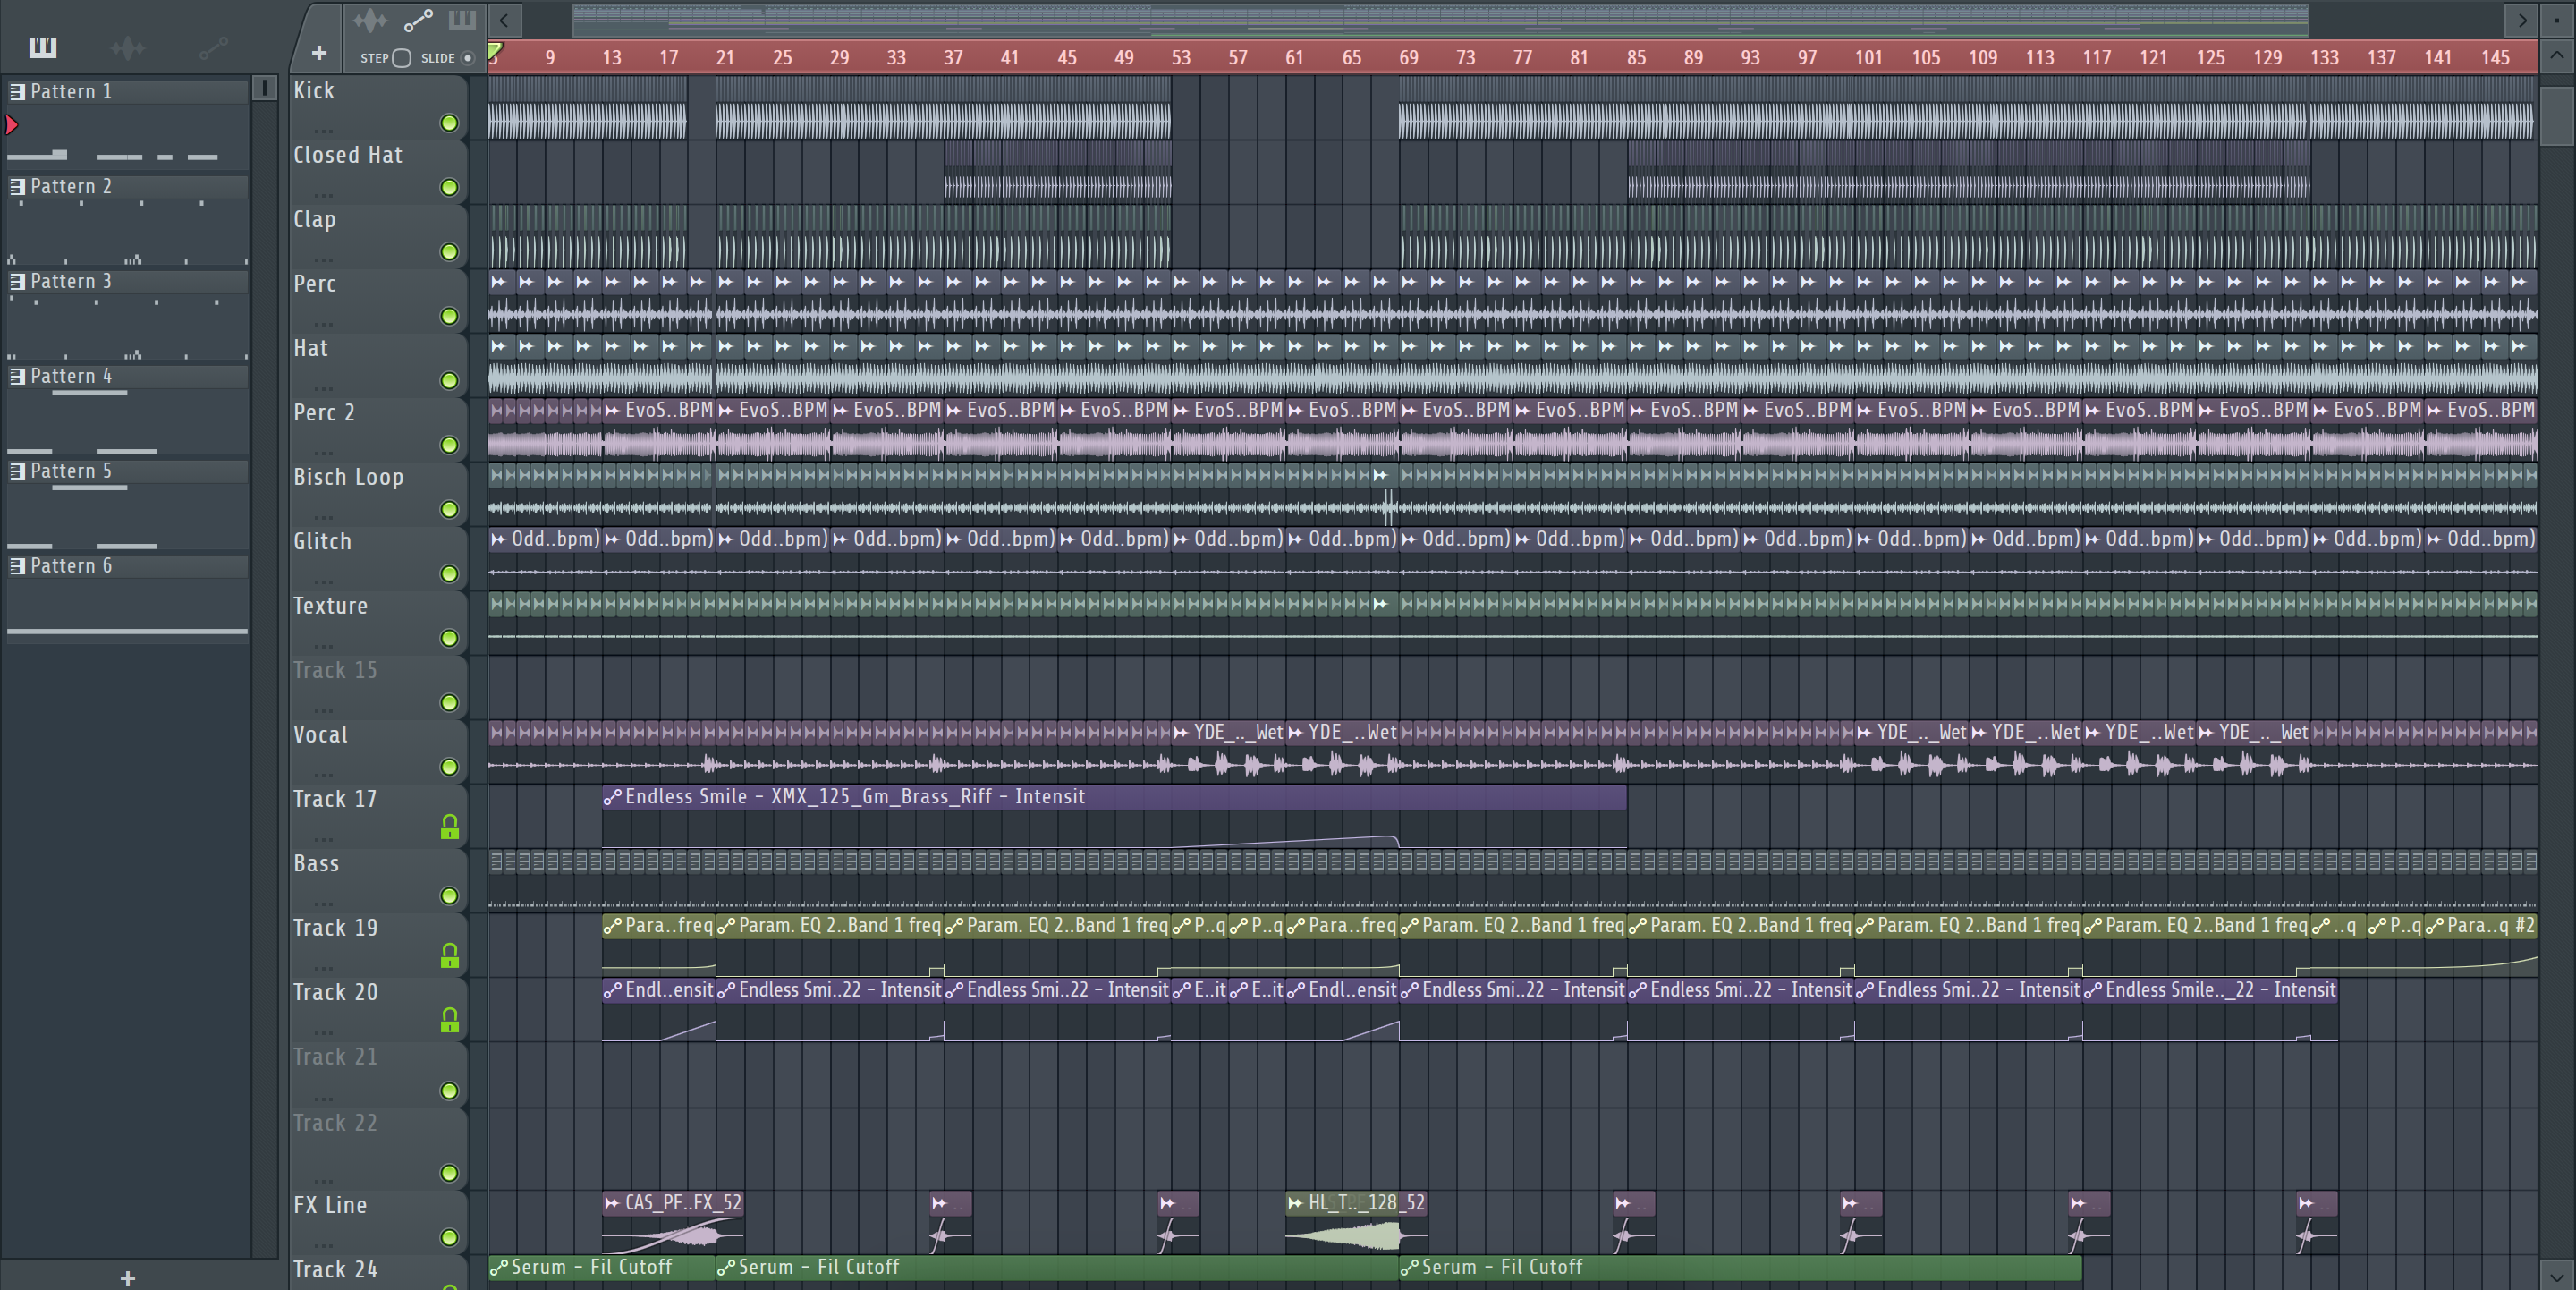Click the piano icon beside Pattern 5
2576x1290 pixels.
click(17, 472)
